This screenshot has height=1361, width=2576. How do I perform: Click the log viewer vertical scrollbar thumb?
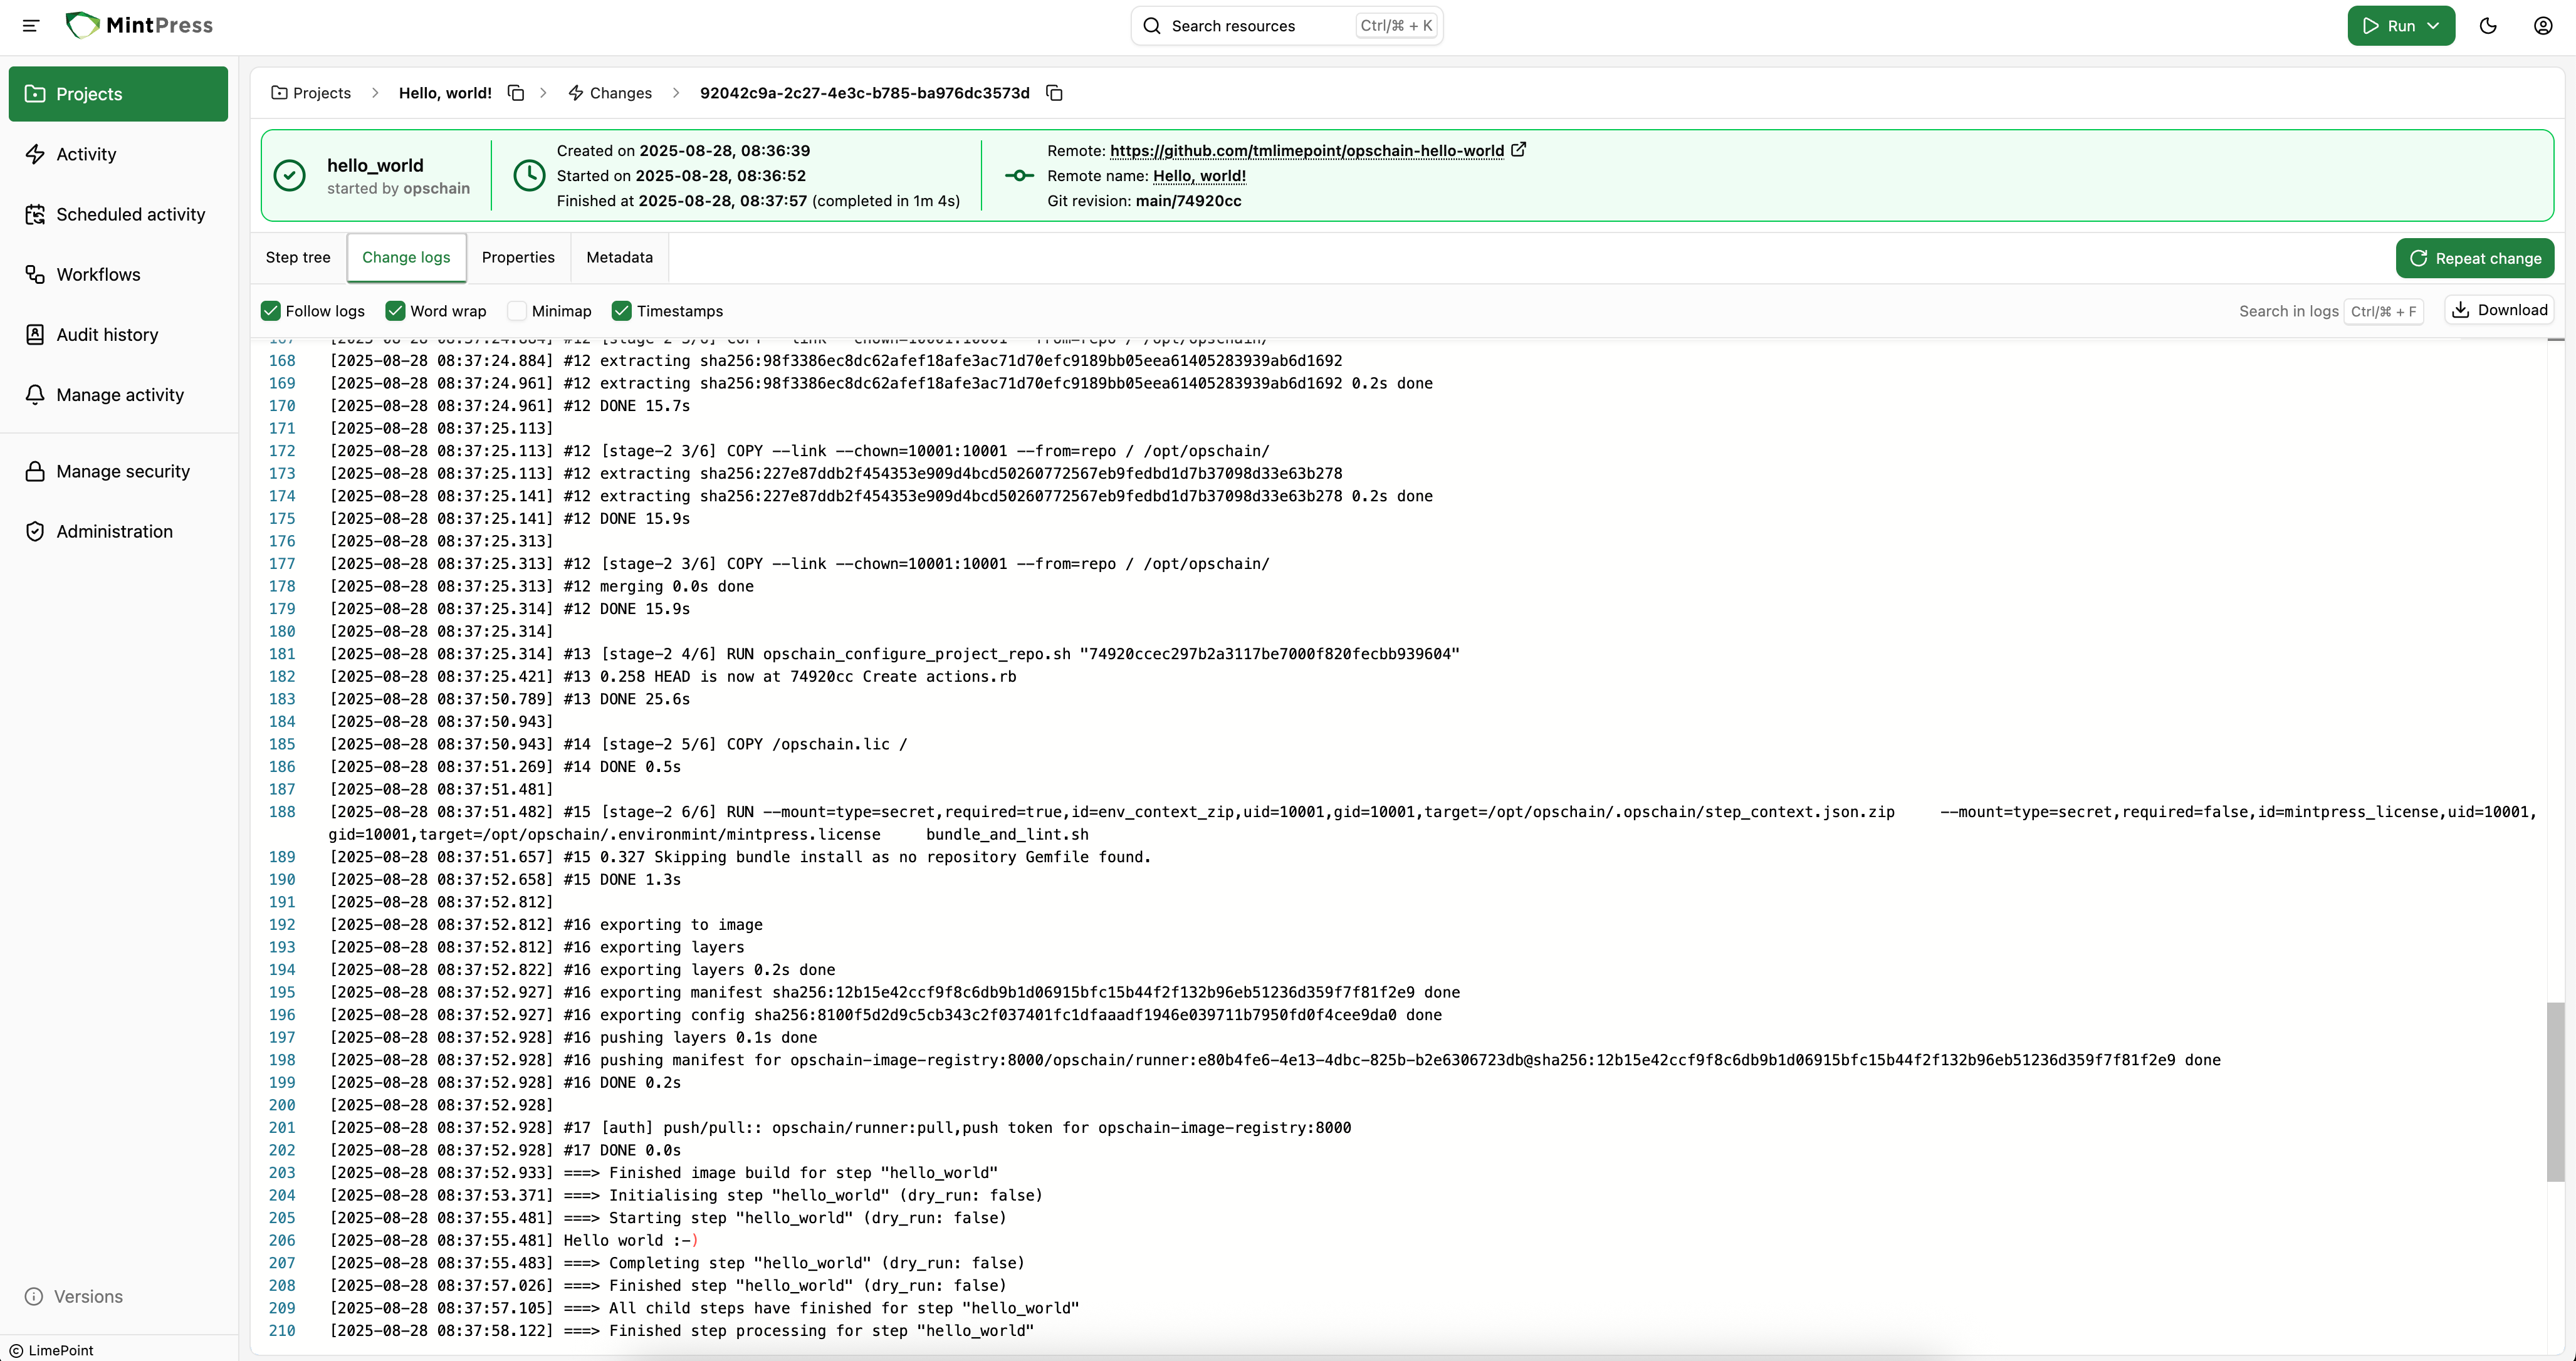(2555, 1092)
